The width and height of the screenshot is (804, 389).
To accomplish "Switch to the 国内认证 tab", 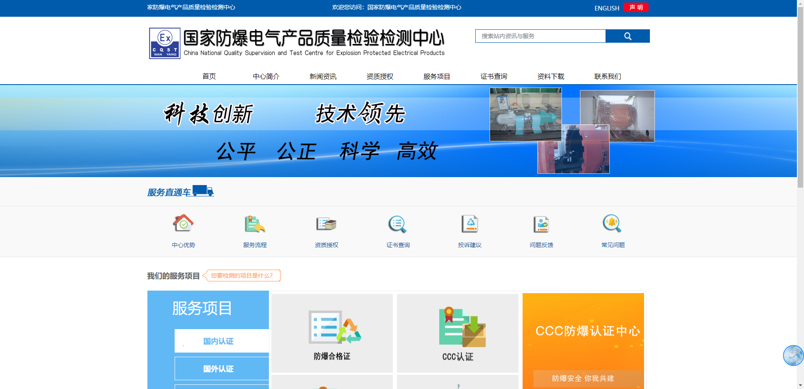I will point(219,340).
